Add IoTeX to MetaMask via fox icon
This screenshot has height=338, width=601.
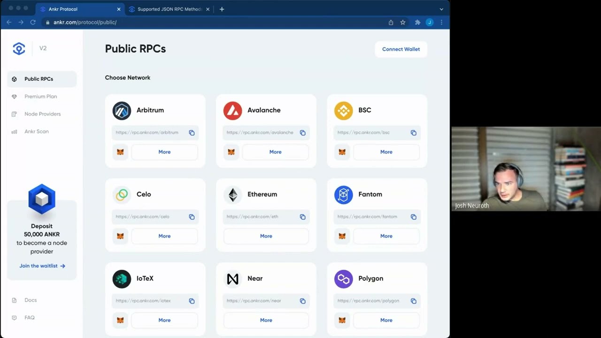120,320
